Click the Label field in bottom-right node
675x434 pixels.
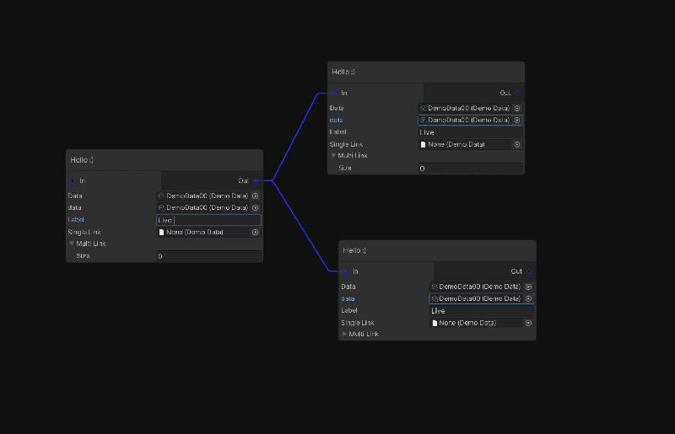click(x=481, y=311)
